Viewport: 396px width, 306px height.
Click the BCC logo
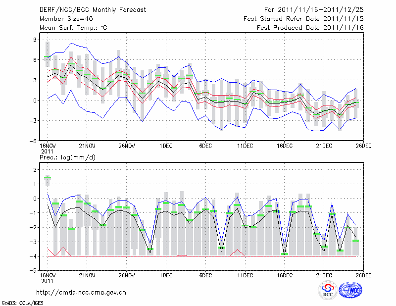coord(328,291)
